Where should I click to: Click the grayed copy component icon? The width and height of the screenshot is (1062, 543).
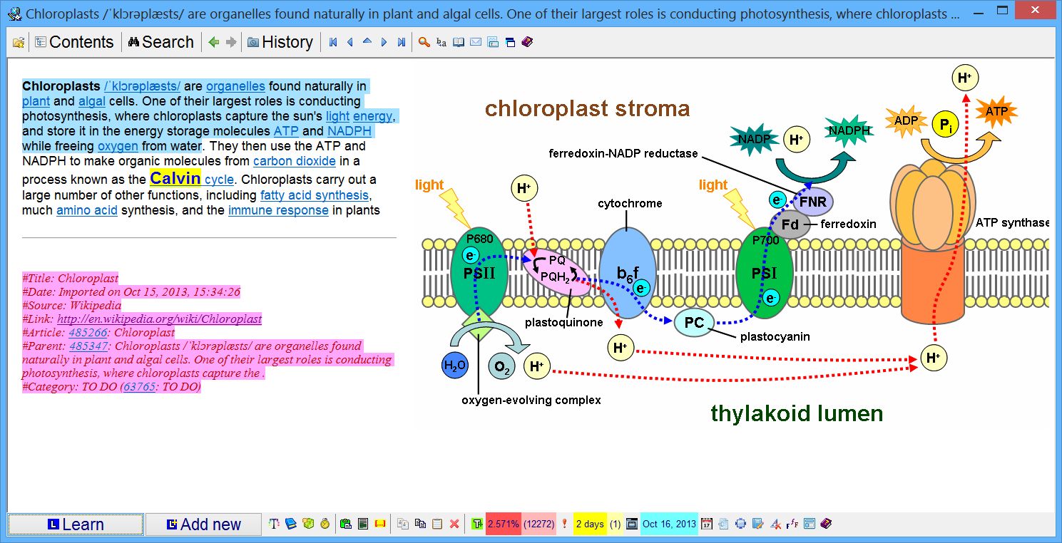point(403,524)
